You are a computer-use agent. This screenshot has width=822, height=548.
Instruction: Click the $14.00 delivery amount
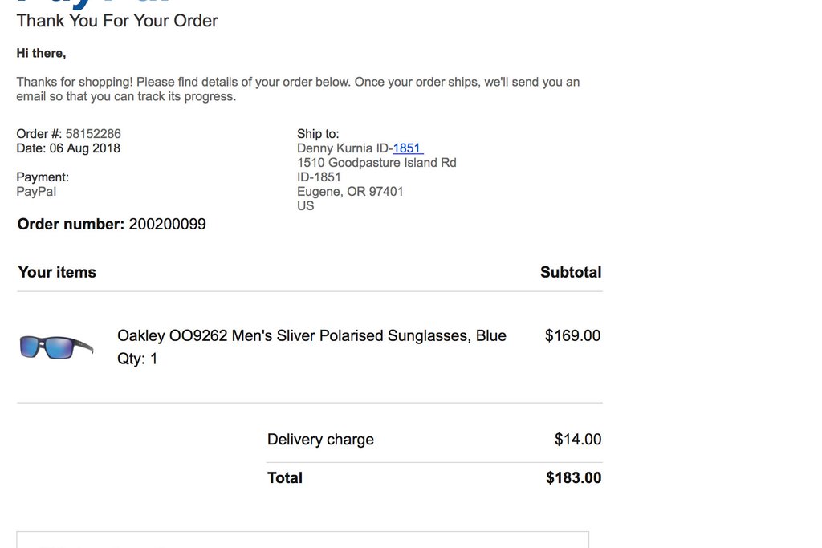[x=578, y=440]
